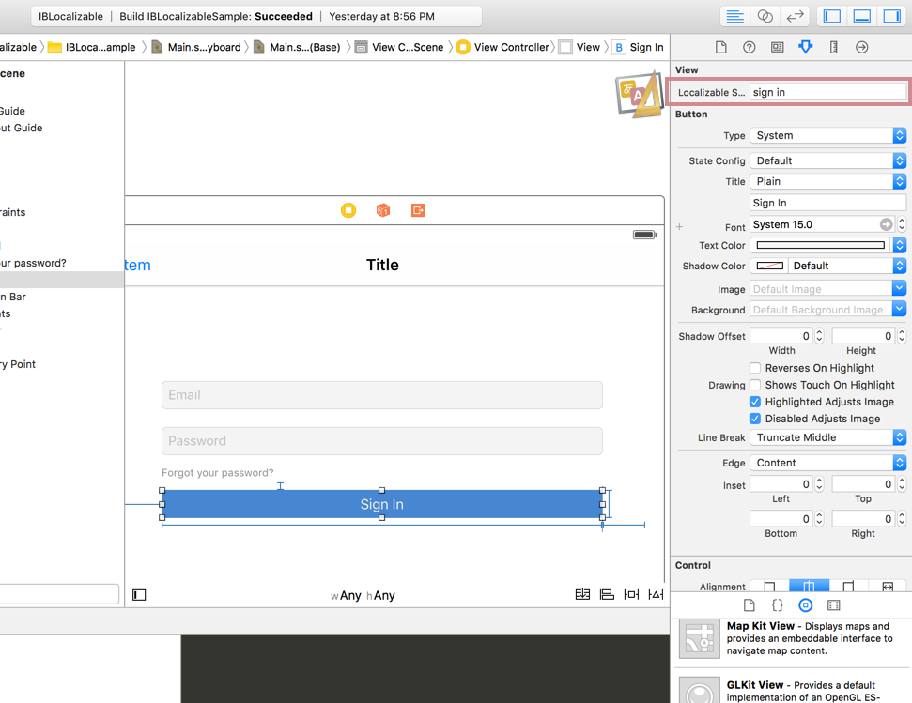The height and width of the screenshot is (703, 912).
Task: Click the Main.s...yboard breadcrumb
Action: pos(196,47)
